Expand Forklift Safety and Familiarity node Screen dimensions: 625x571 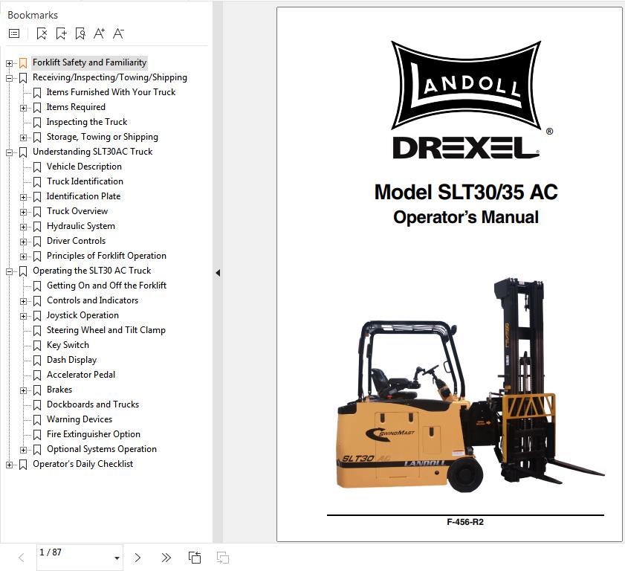pos(9,63)
